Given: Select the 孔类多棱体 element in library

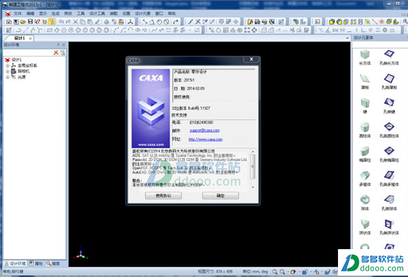Looking at the screenshot, I should [389, 178].
